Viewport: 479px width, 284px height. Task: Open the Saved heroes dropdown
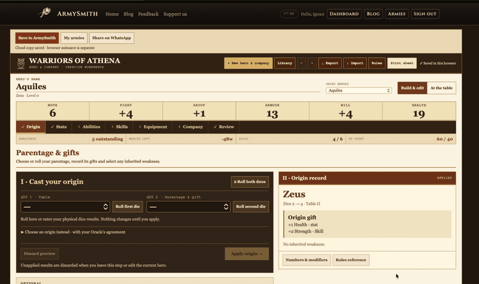coord(359,90)
